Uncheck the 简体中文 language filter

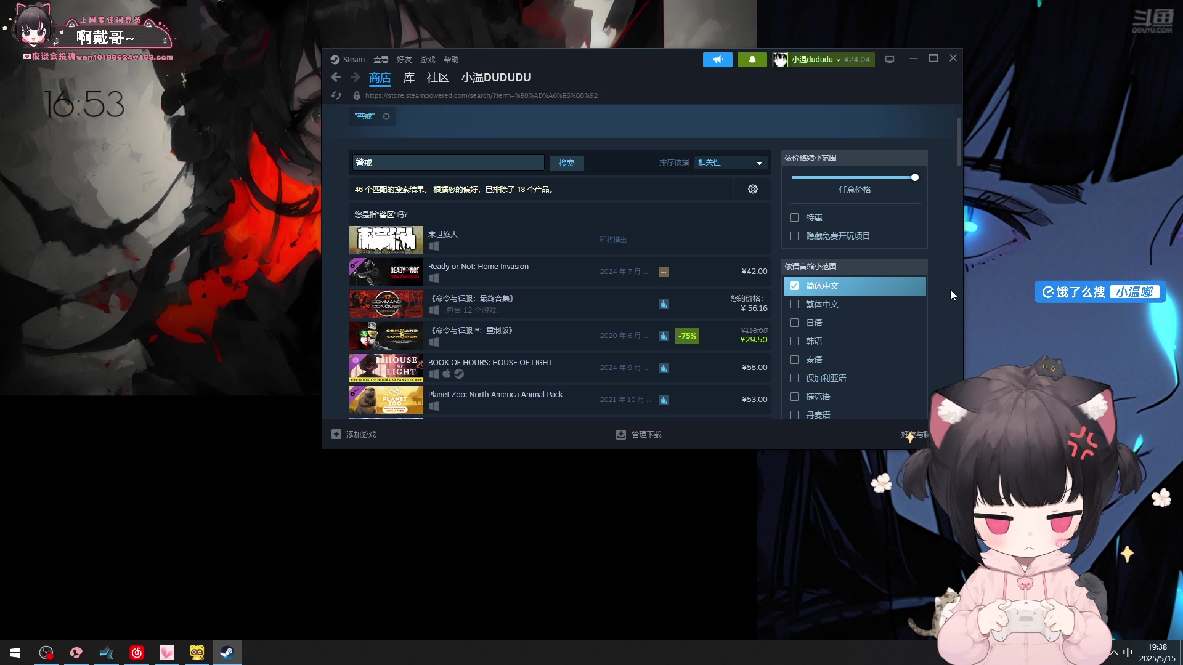[794, 286]
